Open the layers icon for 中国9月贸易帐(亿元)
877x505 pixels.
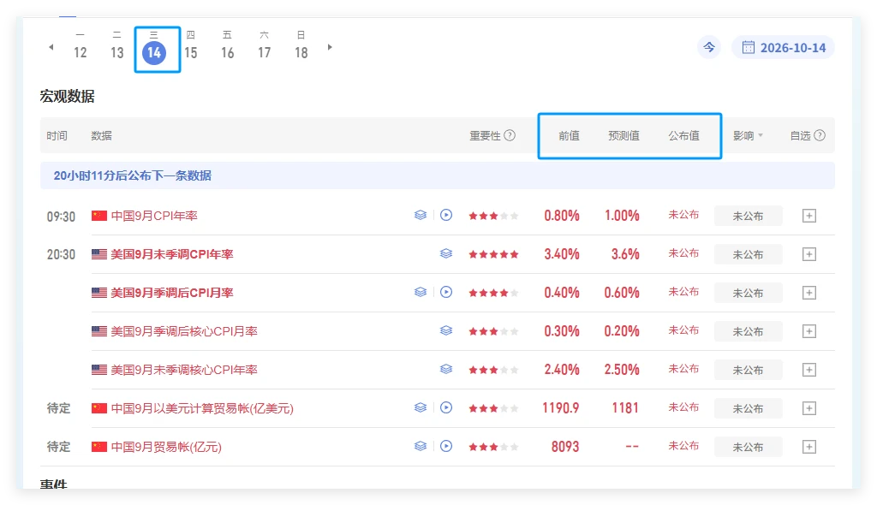420,446
